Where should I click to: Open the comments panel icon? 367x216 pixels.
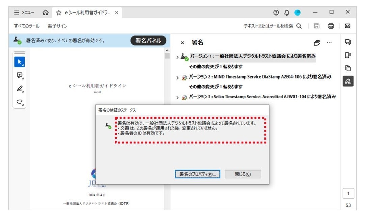point(348,42)
